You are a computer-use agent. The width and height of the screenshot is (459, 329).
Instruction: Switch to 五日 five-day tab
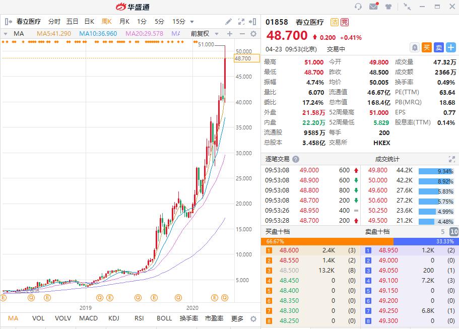pos(72,21)
